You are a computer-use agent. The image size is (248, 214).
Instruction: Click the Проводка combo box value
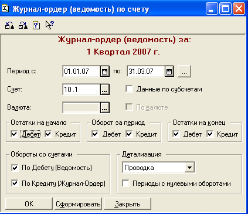click(154, 168)
